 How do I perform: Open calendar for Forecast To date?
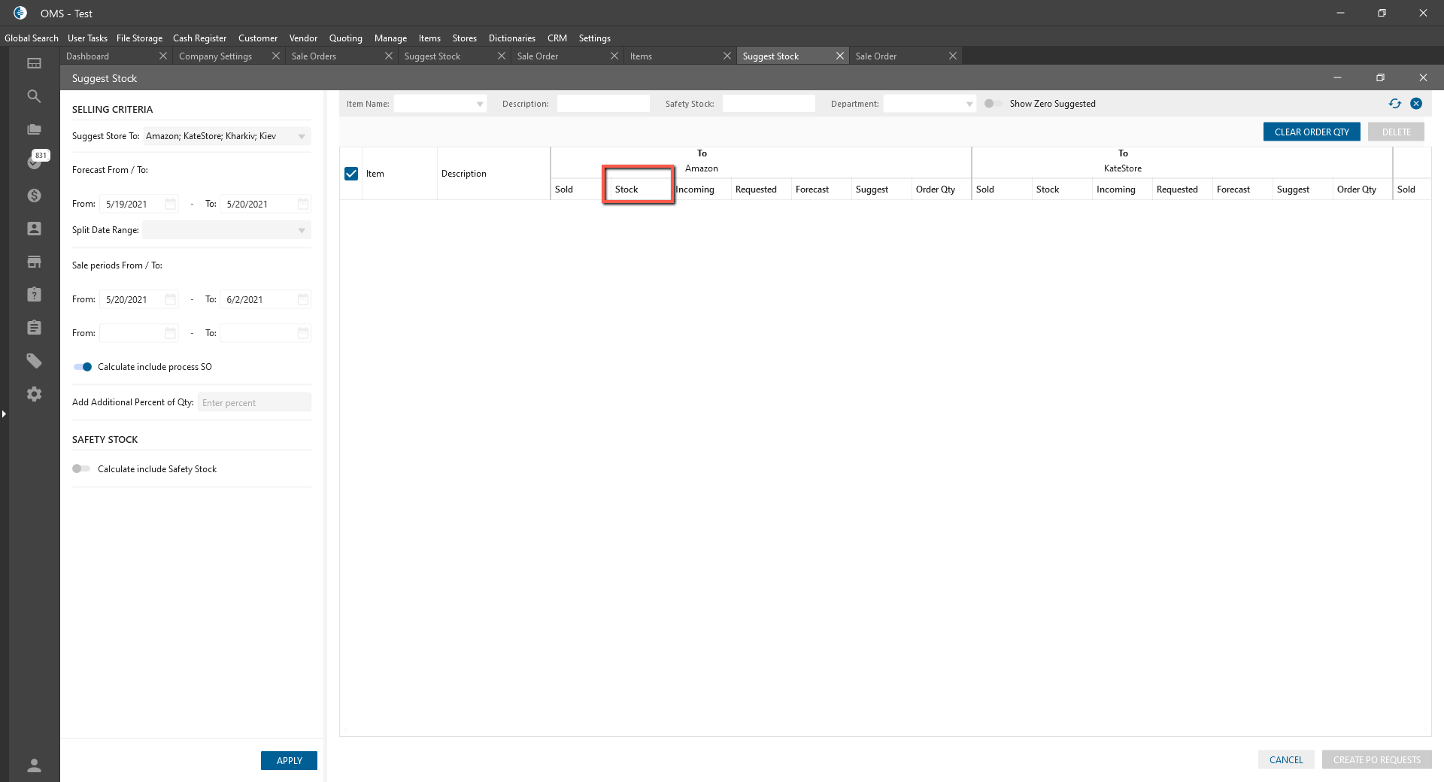pos(303,204)
